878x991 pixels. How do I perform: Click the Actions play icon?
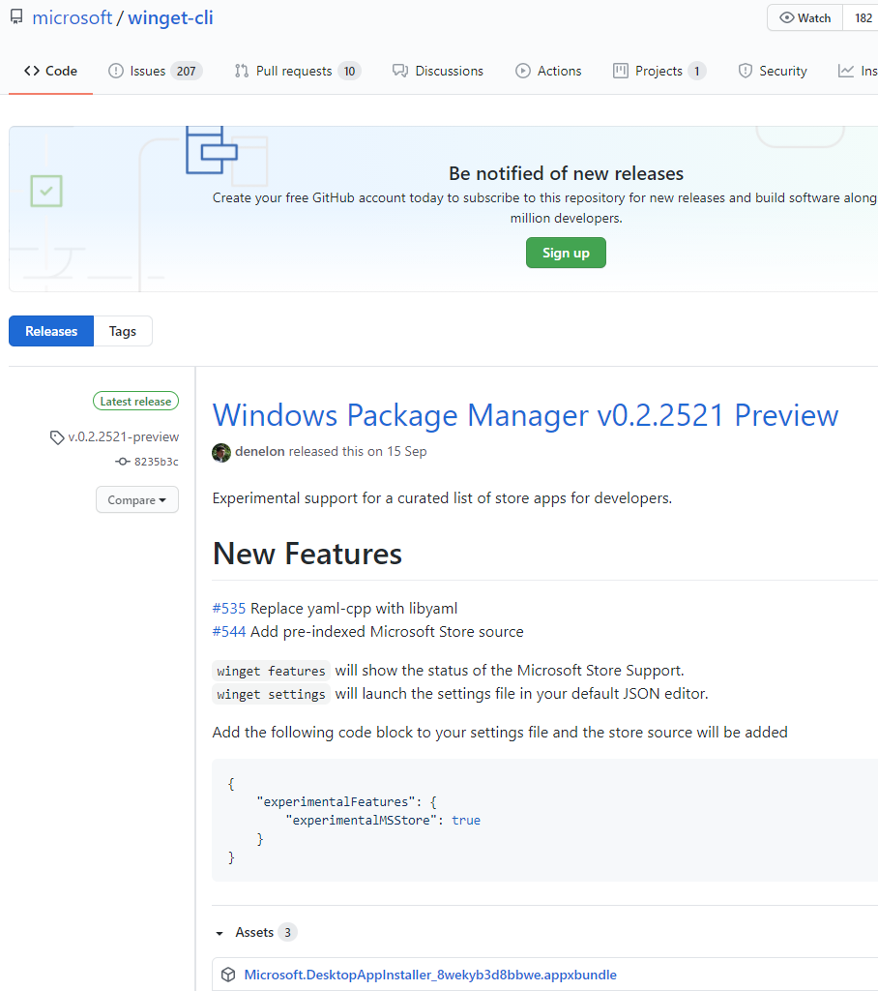[x=523, y=71]
